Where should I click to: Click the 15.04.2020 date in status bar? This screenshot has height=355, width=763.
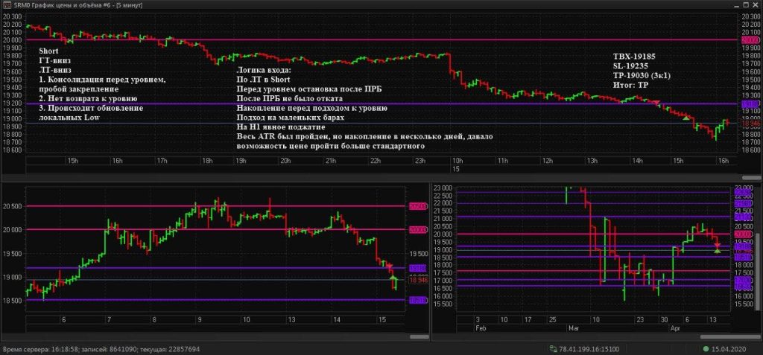tap(727, 349)
